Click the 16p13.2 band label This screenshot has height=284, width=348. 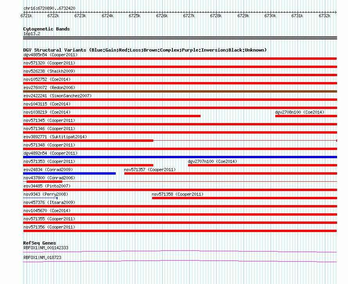(x=32, y=34)
